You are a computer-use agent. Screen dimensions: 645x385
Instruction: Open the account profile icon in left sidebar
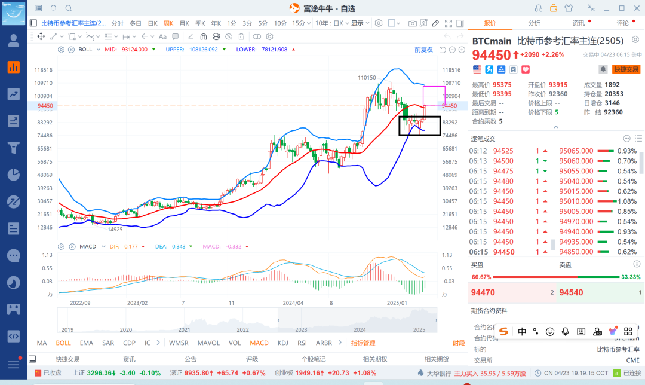(x=14, y=40)
